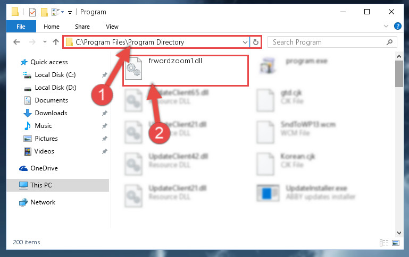Toggle the pin next to Music
Viewport: 409px width, 257px height.
(x=105, y=126)
